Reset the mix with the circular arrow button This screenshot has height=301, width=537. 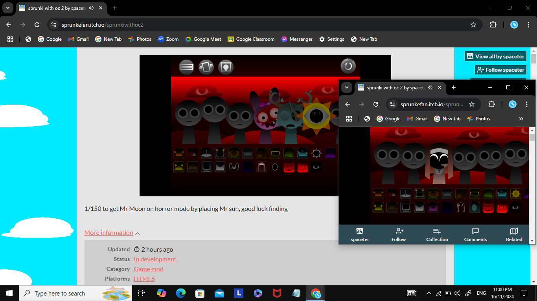point(348,66)
